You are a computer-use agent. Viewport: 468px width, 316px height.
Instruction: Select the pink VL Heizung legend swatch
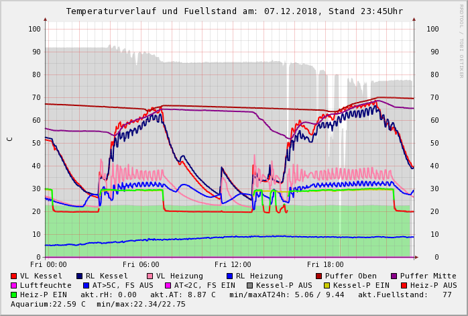coord(150,276)
